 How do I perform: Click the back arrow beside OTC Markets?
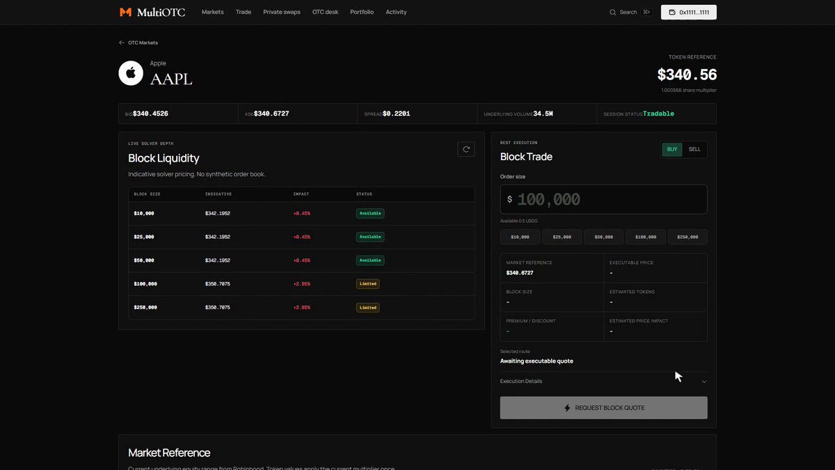click(122, 42)
